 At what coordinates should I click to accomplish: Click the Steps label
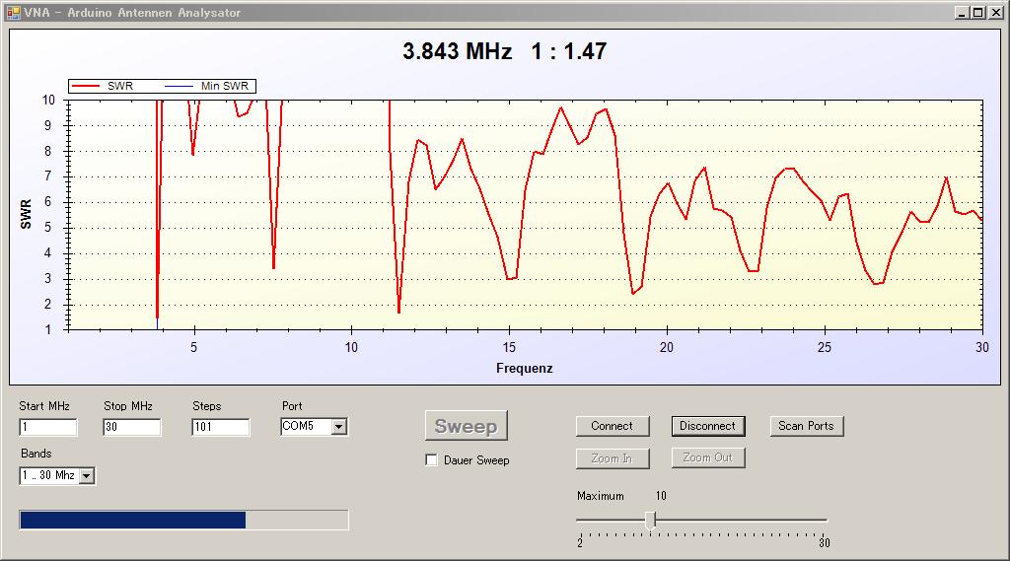(207, 406)
